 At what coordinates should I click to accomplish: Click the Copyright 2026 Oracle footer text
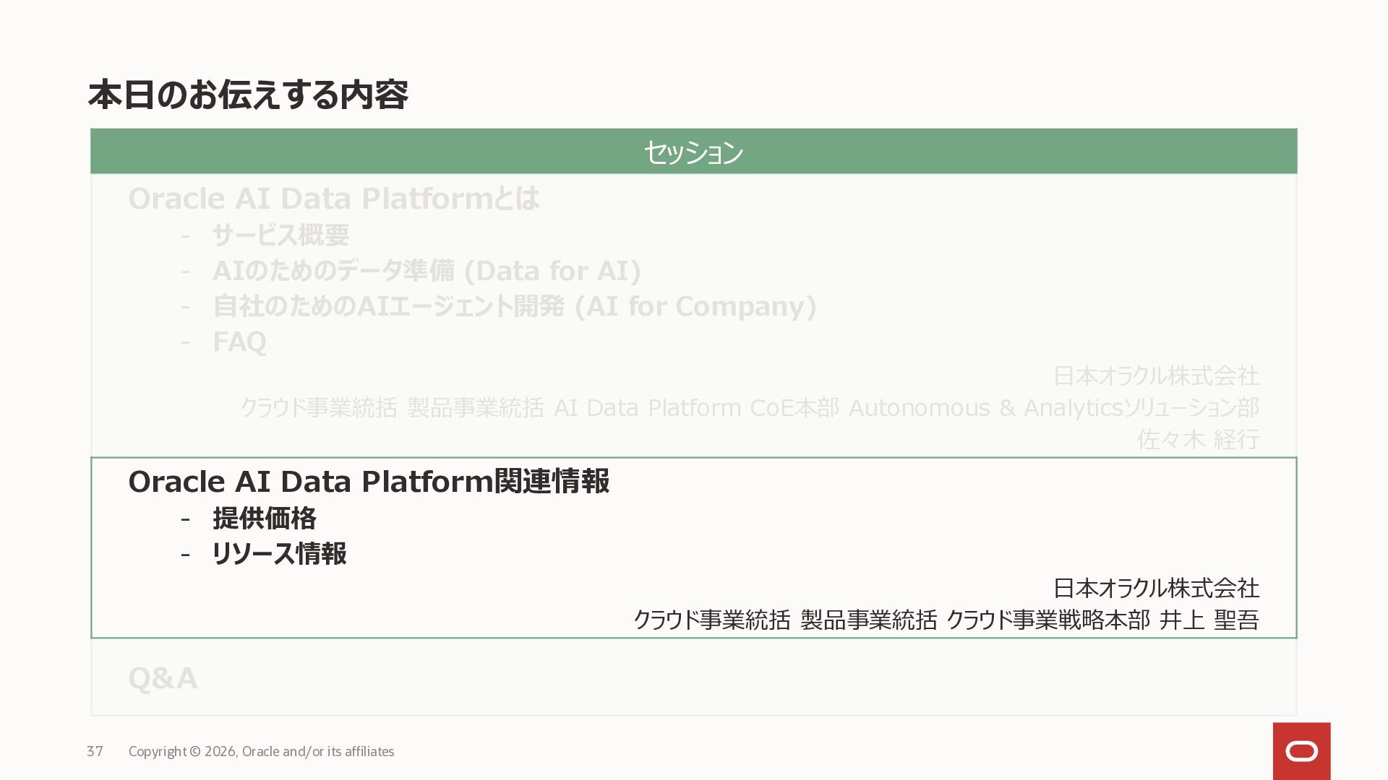pos(261,751)
